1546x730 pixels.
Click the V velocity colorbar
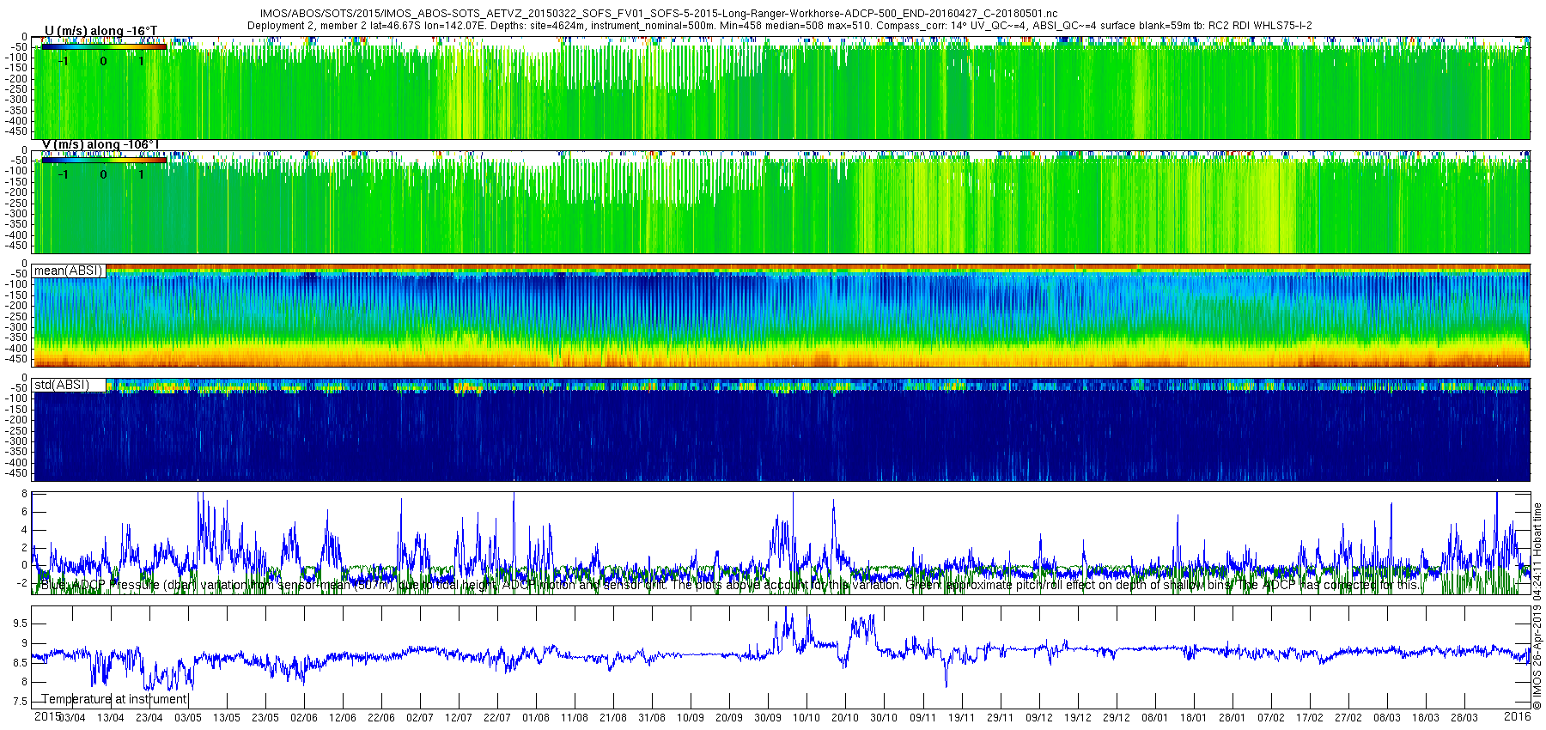click(x=104, y=160)
